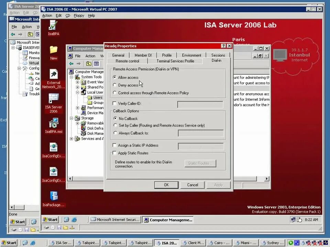Select the Deny access radio button
This screenshot has height=247, width=330.
pos(115,85)
